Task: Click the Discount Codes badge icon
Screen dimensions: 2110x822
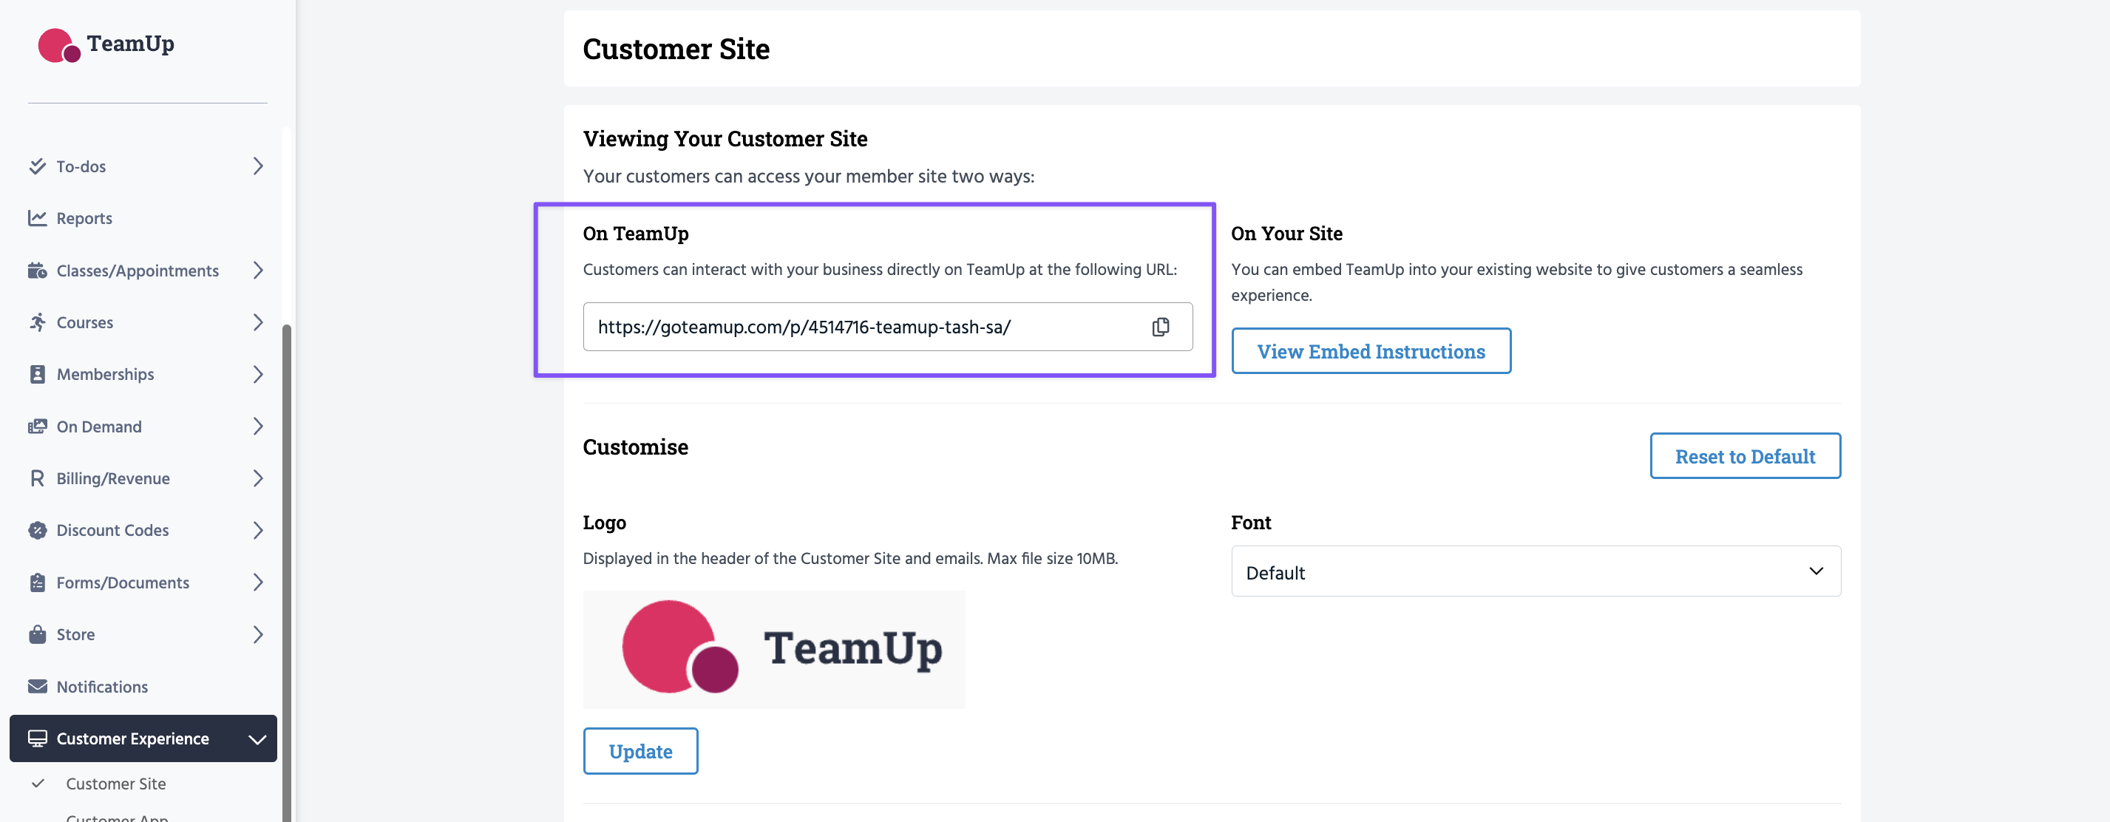Action: (x=37, y=530)
